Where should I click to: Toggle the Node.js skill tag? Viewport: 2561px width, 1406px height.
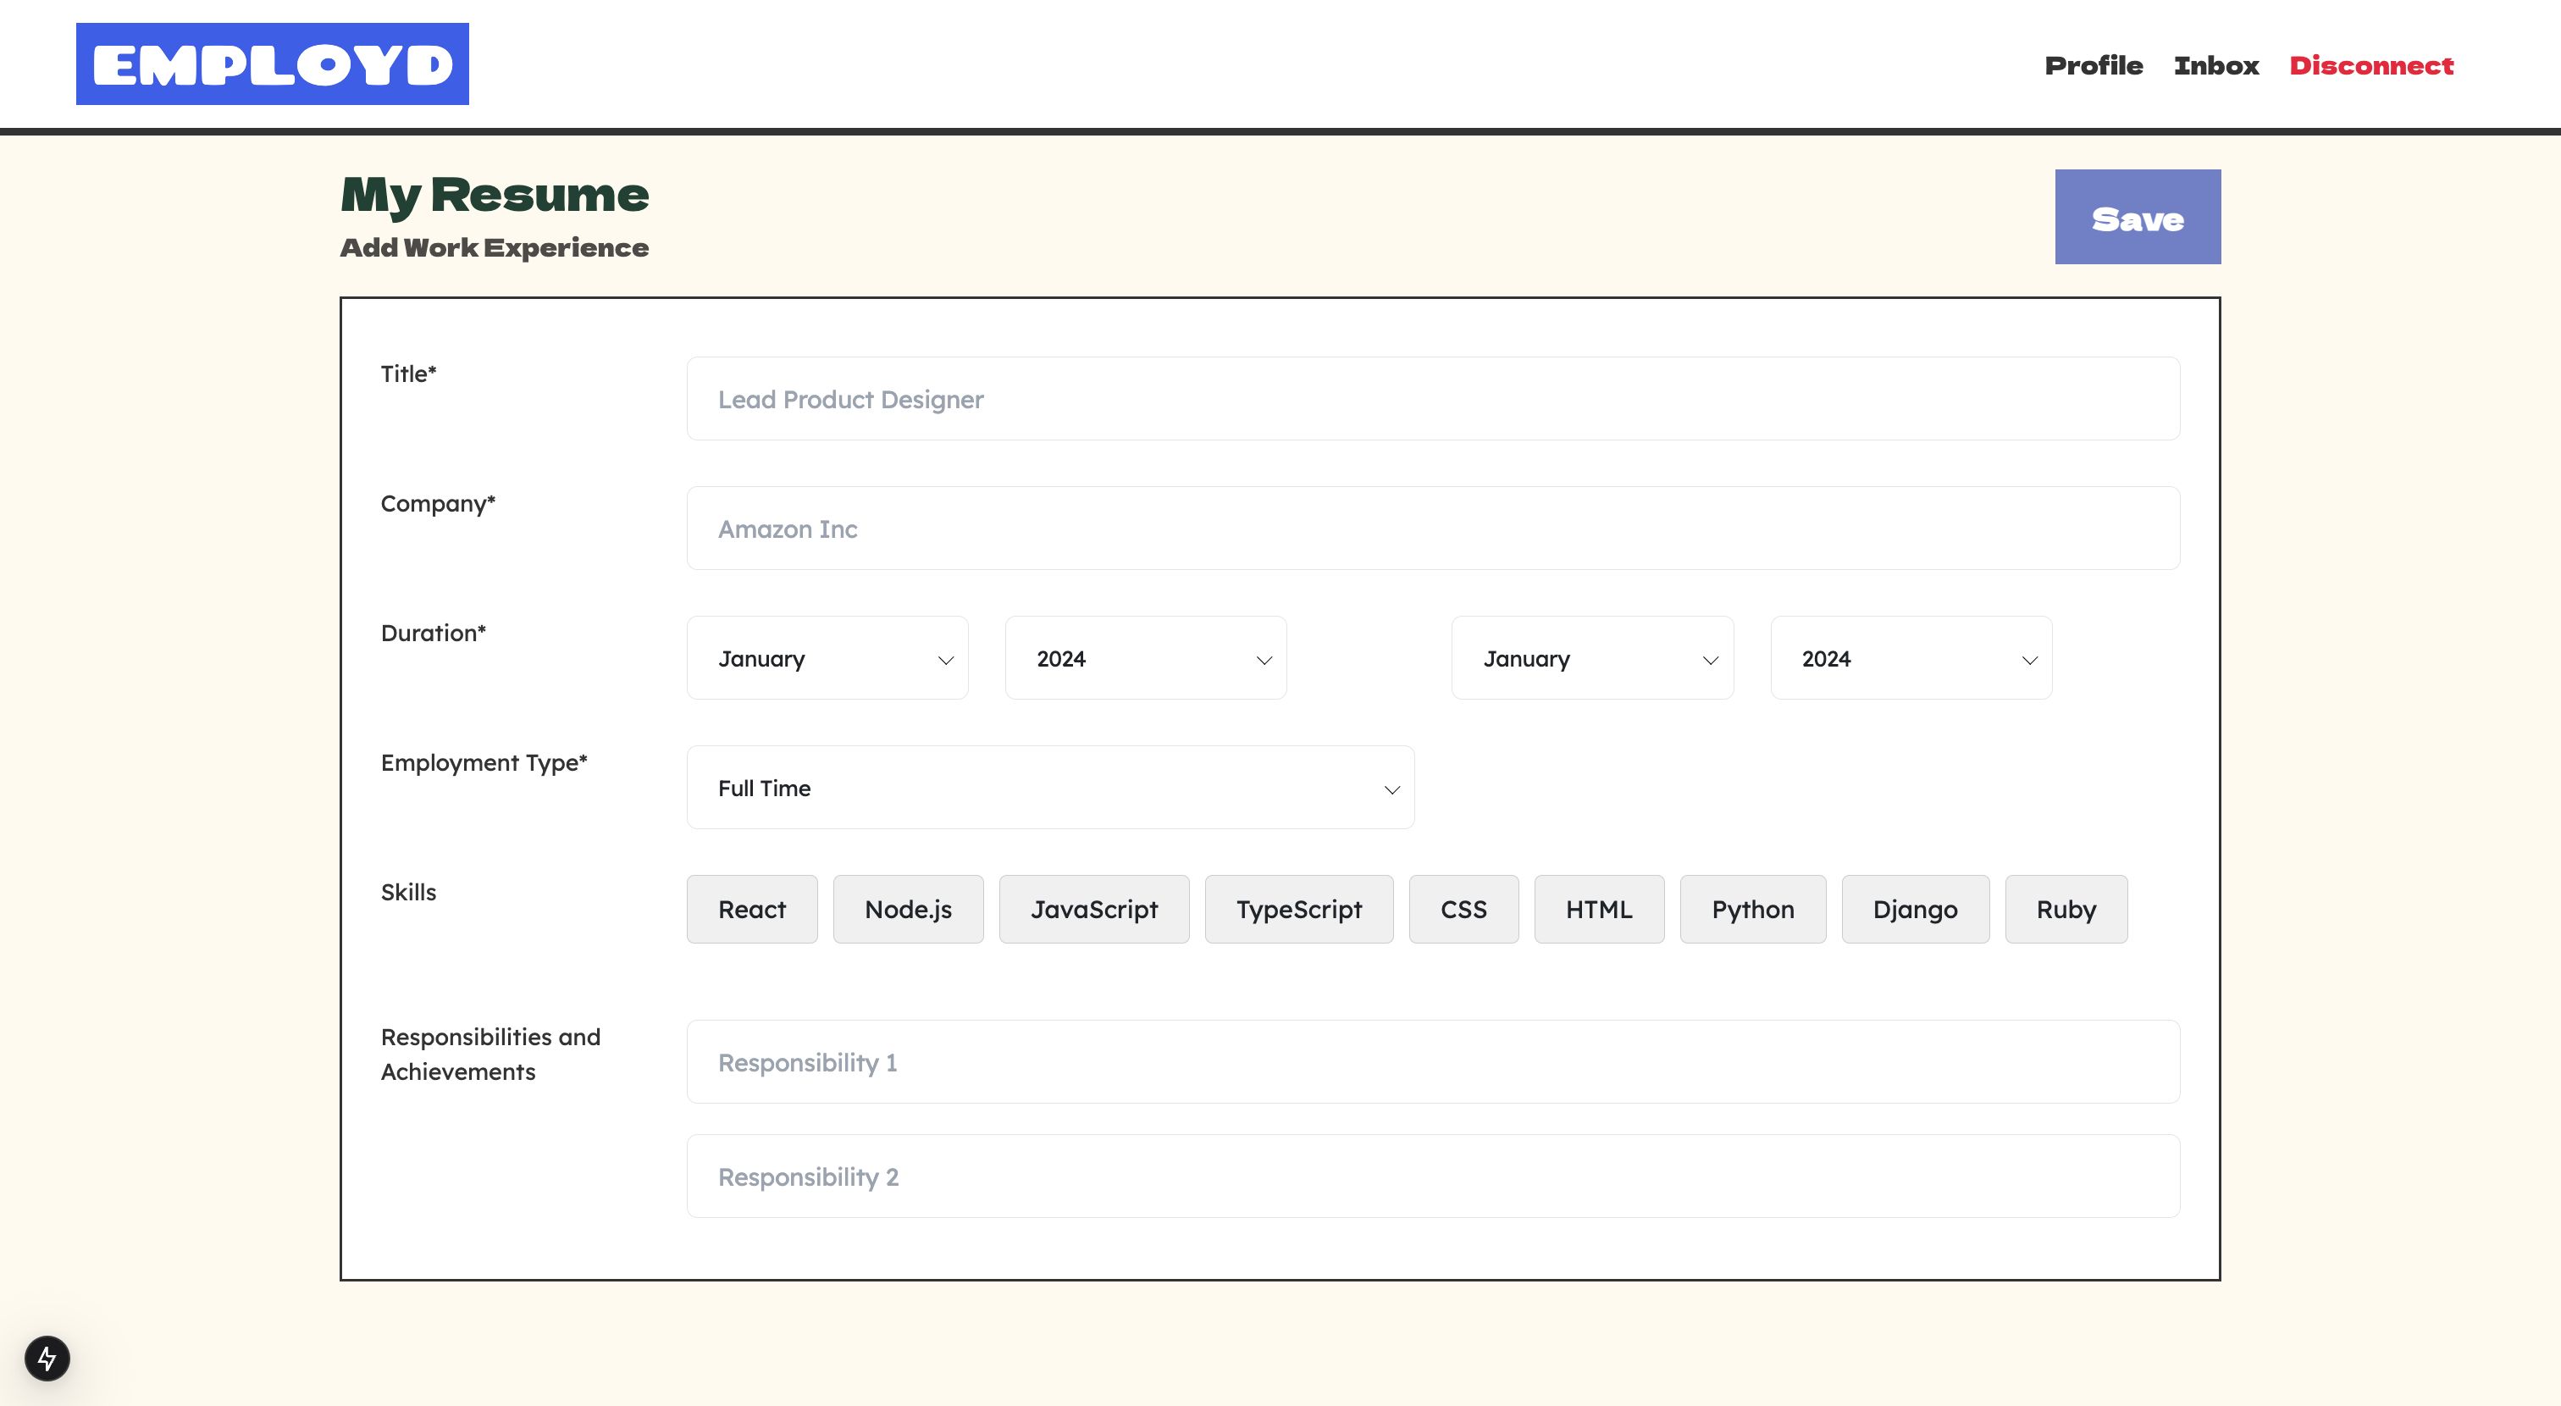(x=908, y=909)
